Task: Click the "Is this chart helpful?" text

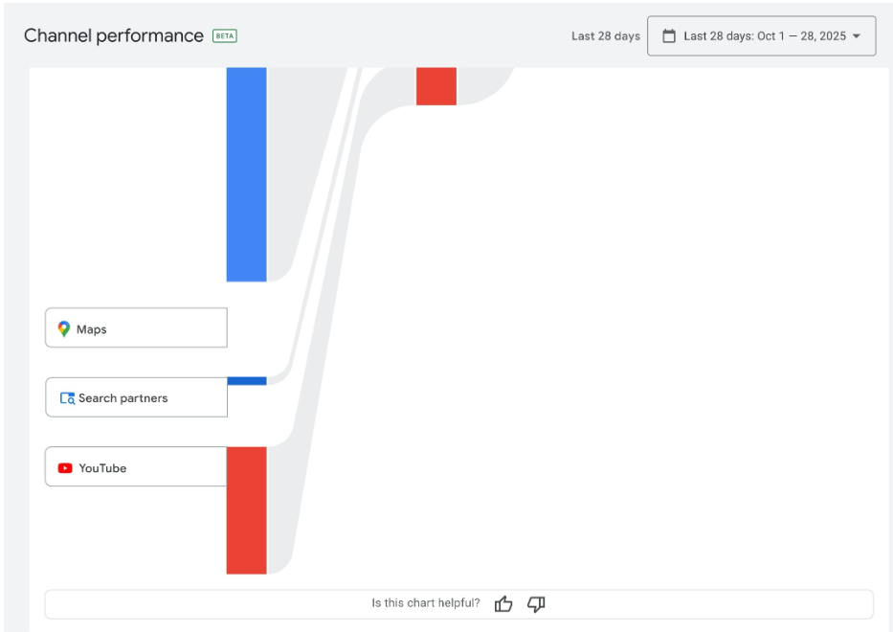Action: click(x=426, y=603)
